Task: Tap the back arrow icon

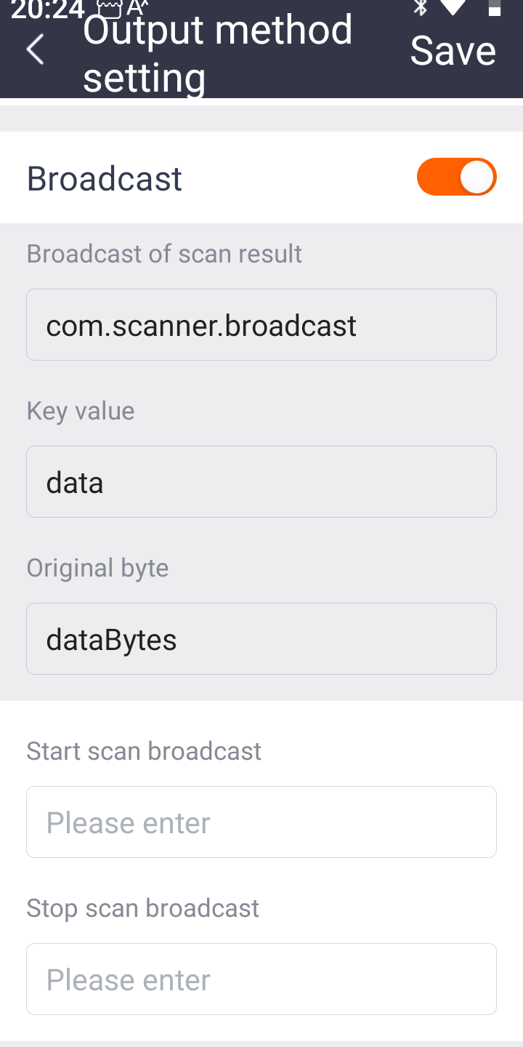Action: [35, 50]
